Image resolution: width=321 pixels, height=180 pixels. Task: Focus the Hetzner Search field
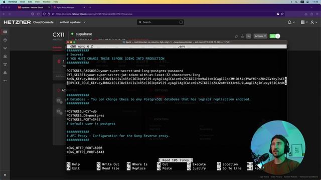tap(160, 22)
